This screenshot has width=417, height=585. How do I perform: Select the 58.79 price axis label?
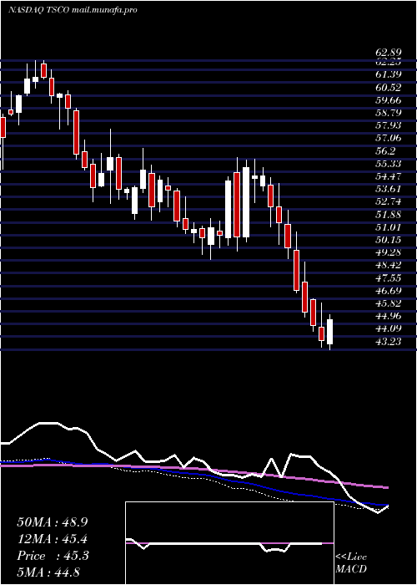click(389, 113)
